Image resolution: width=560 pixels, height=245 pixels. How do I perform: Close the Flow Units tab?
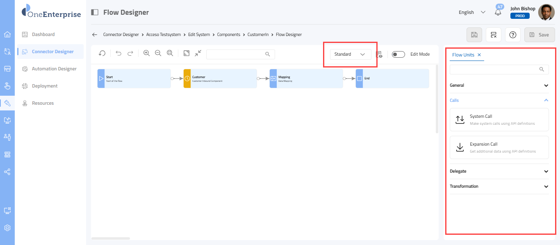479,55
